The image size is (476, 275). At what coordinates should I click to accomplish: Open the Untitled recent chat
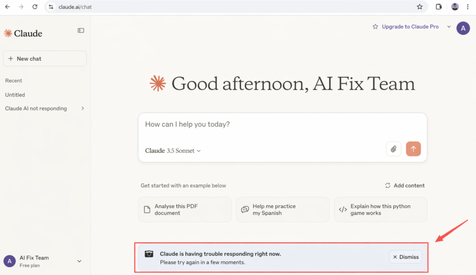(15, 95)
